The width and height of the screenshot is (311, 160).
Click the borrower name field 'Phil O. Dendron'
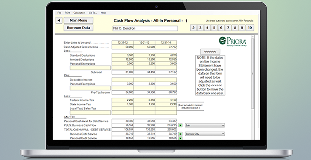145,28
